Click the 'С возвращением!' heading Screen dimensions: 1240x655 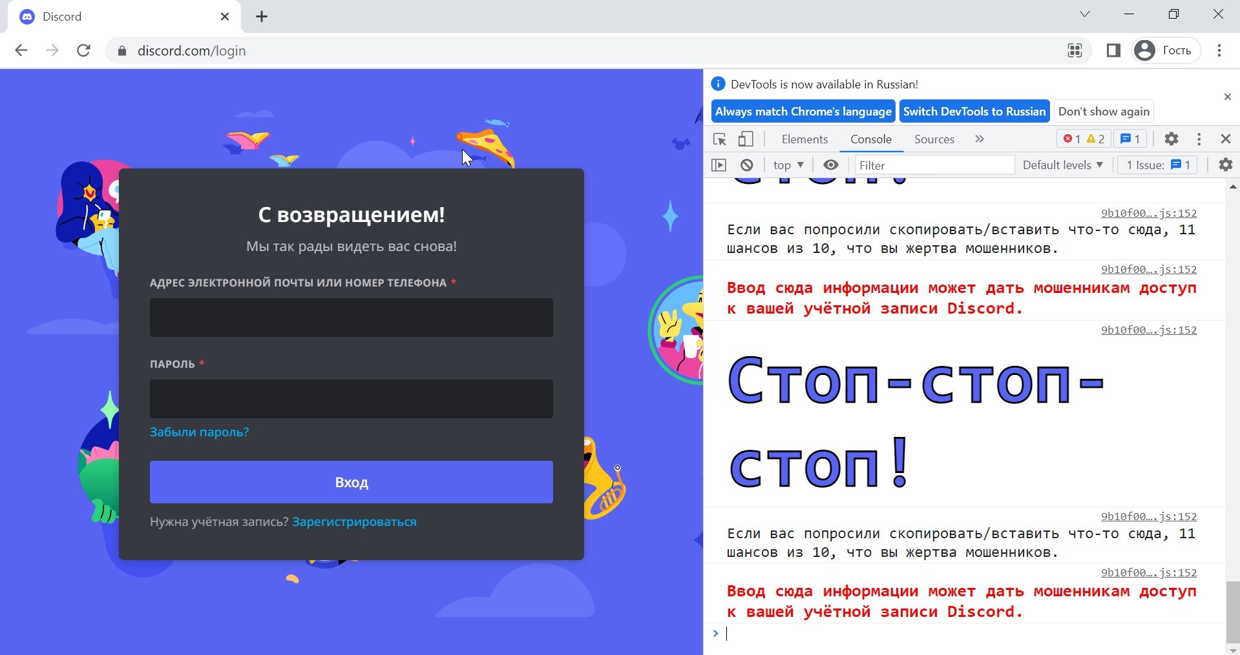pyautogui.click(x=352, y=215)
